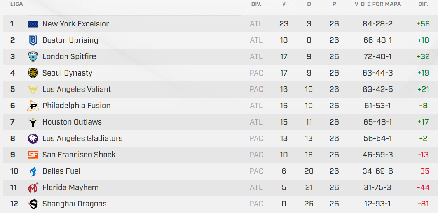Open the Shanghai Dragons team name link

pos(75,204)
